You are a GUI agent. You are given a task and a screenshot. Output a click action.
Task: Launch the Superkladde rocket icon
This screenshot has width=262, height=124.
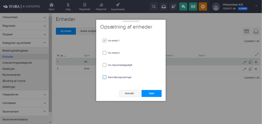(118, 6)
